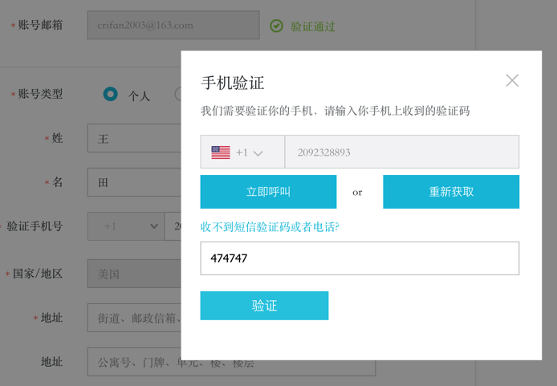
Task: Click the 姓 field containing 王
Action: [135, 139]
